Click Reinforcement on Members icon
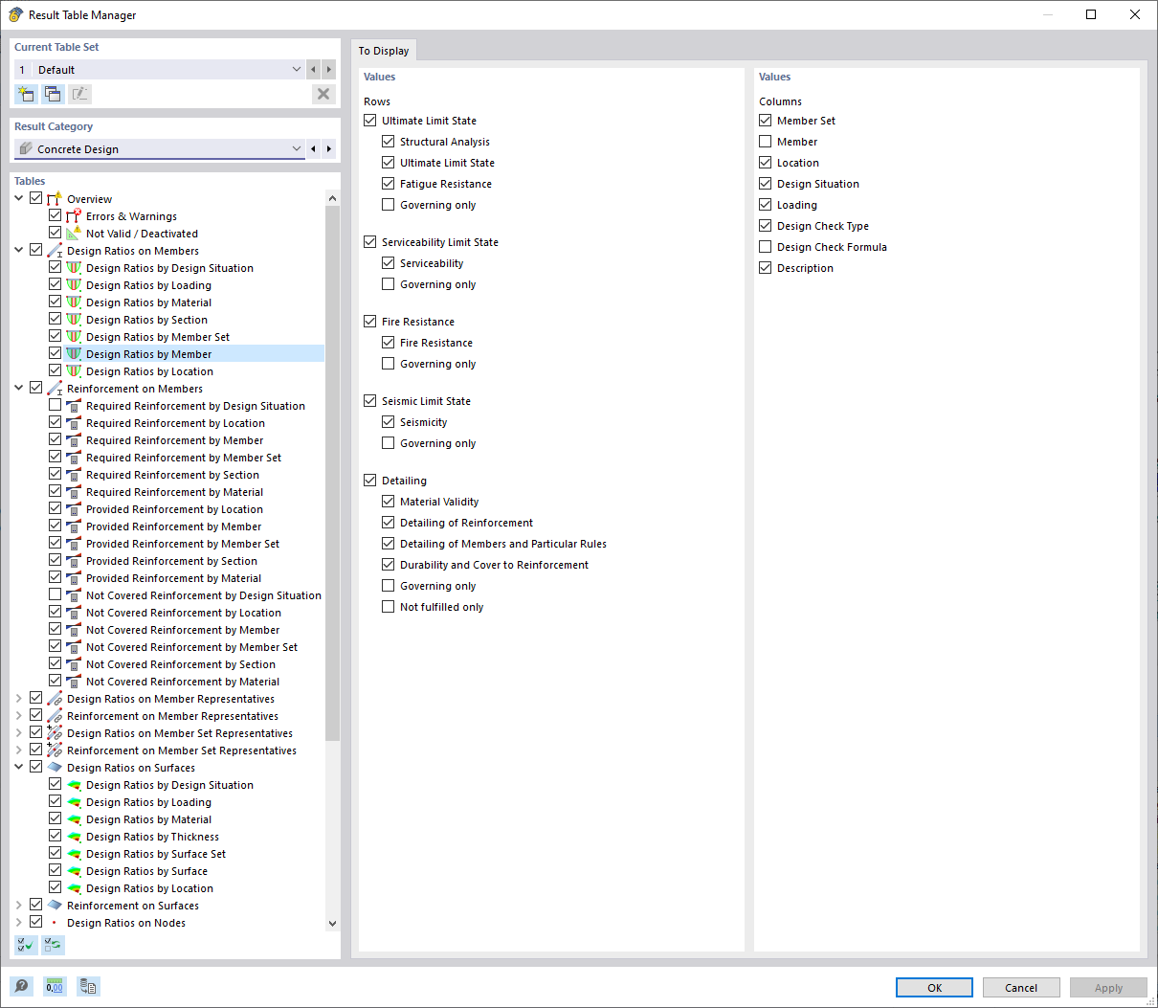The height and width of the screenshot is (1008, 1158). [55, 389]
